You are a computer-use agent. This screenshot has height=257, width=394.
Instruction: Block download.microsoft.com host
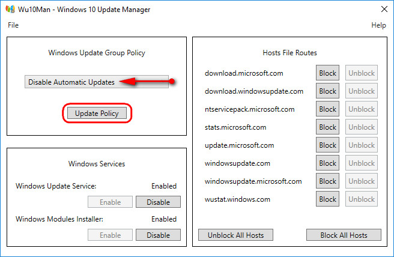click(327, 73)
